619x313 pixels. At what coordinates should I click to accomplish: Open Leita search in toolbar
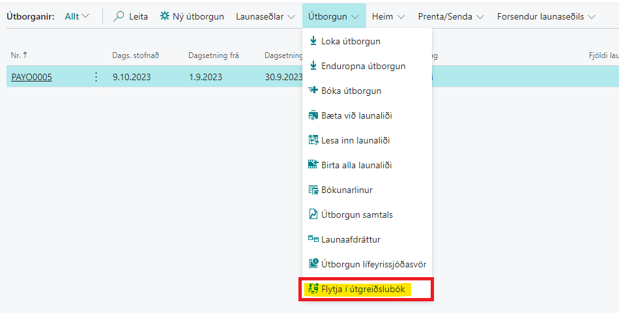[131, 16]
